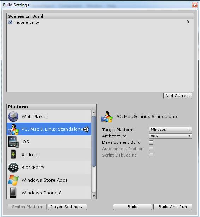Click the Unity logo on the selected platform row
200x217 pixels.
(x=86, y=129)
